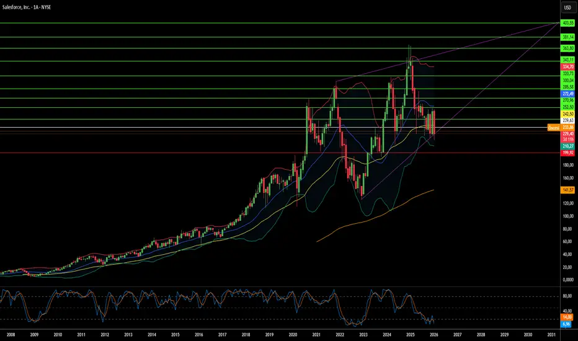578x341 pixels.
Task: Click the red 199,92 support level label
Action: coord(567,153)
